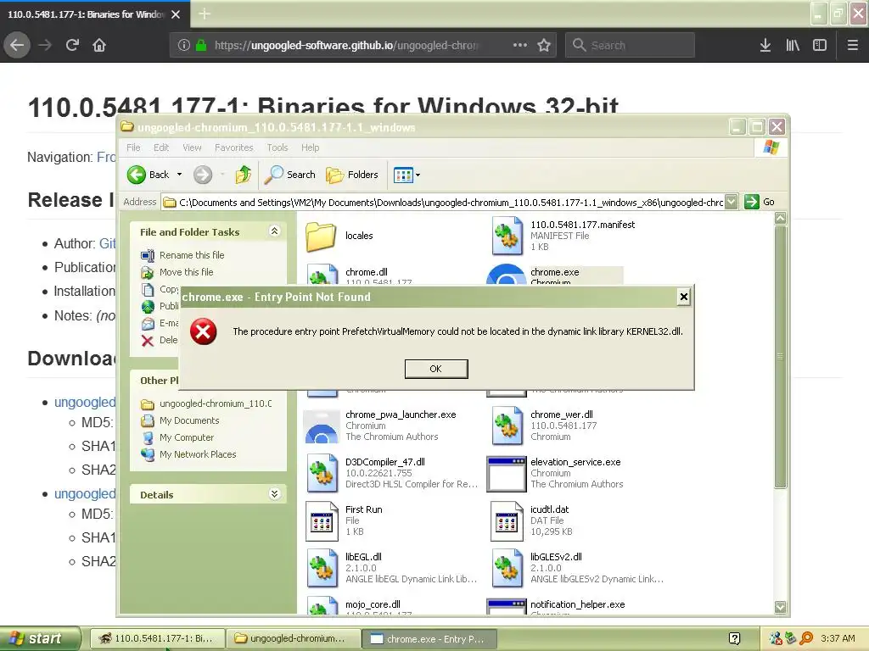Select the icudtl.dat file icon
869x651 pixels.
coord(507,521)
